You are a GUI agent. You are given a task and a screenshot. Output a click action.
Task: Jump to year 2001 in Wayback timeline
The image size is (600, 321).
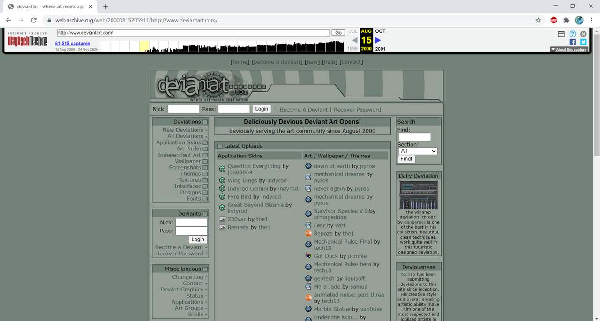380,49
